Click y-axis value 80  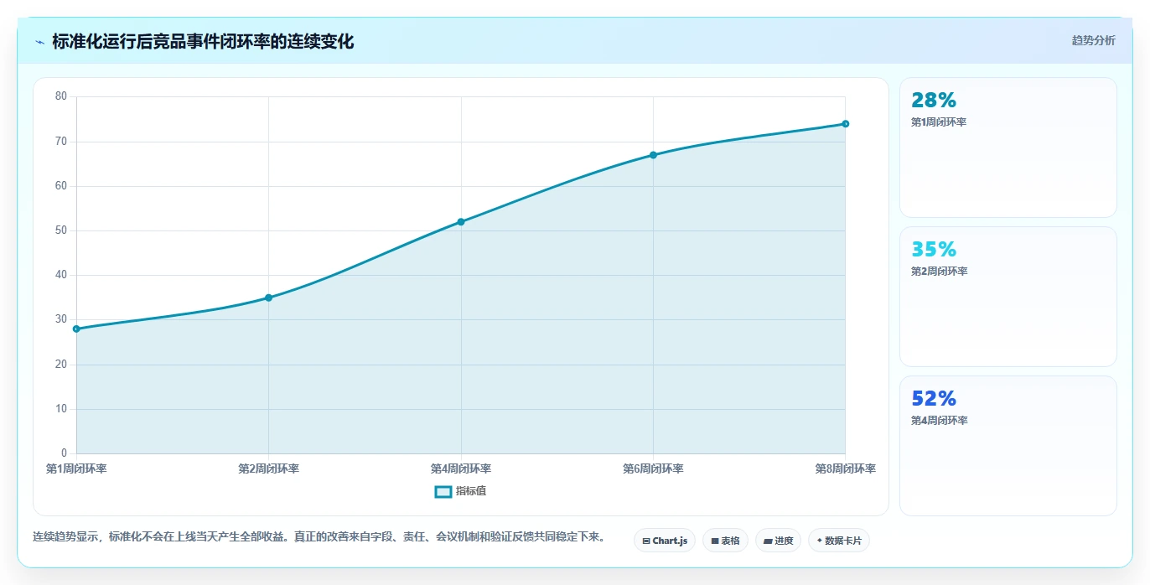pos(61,96)
